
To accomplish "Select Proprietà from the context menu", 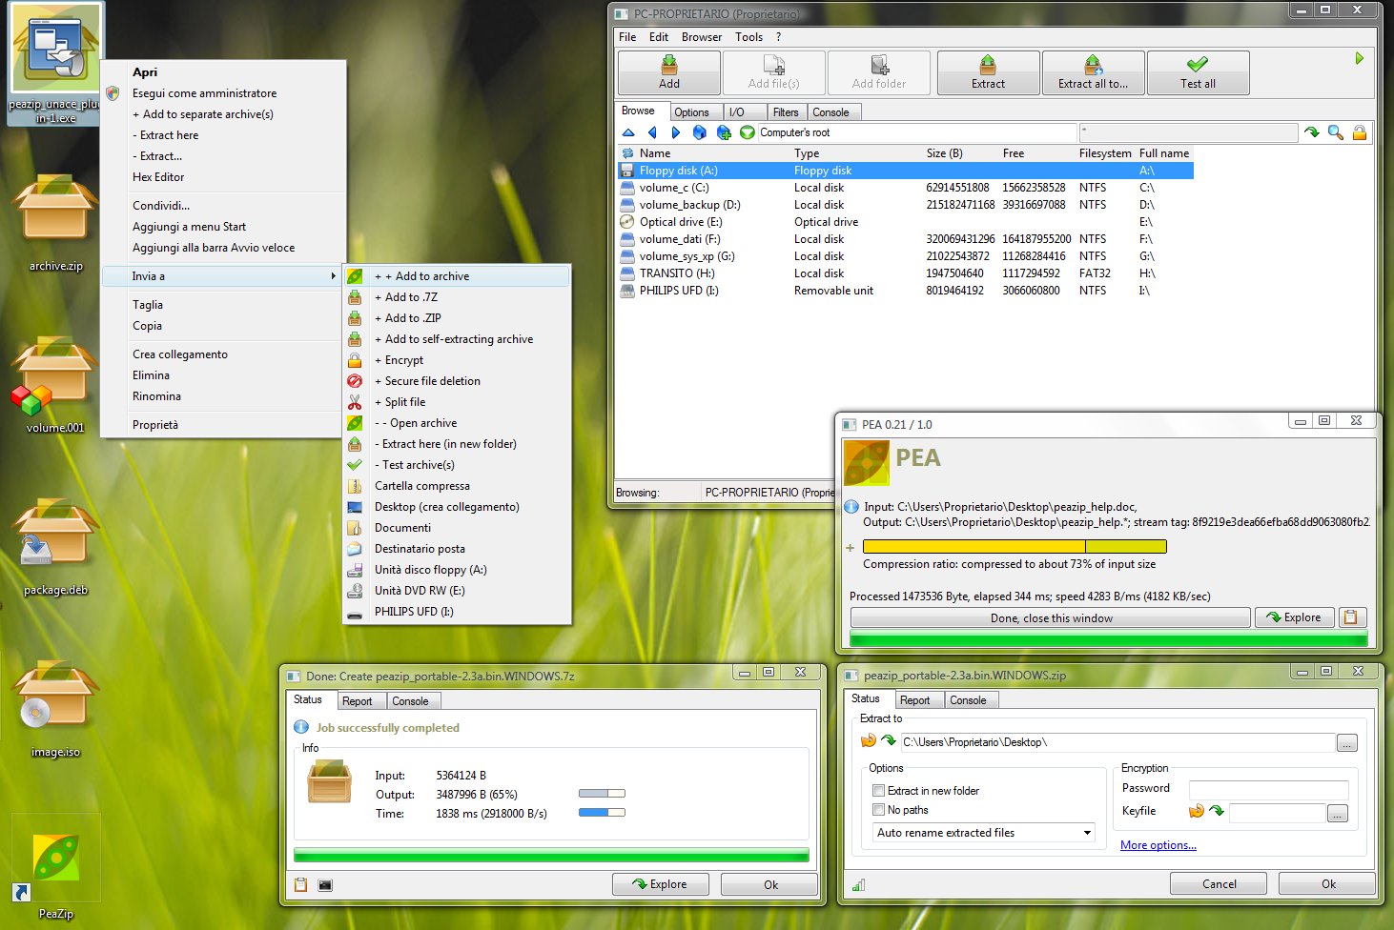I will [x=223, y=425].
